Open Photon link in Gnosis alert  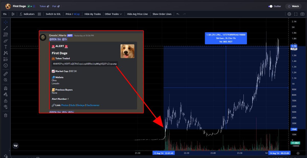pyautogui.click(x=65, y=105)
